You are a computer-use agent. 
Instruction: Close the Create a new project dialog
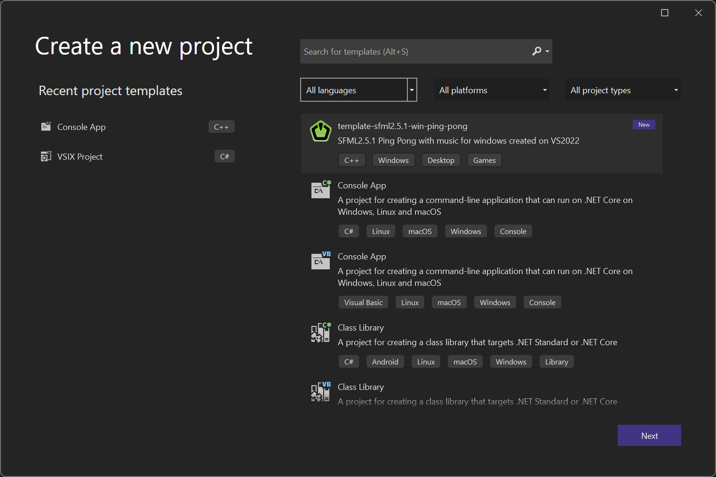click(699, 13)
